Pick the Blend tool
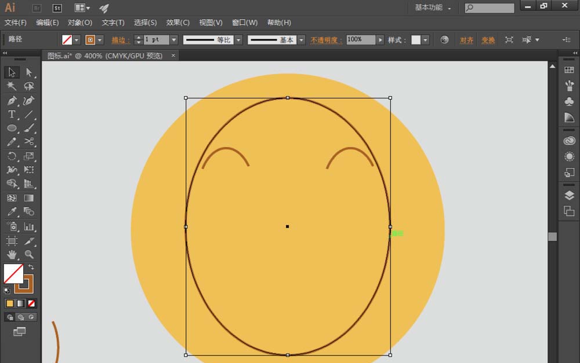580x363 pixels. (x=29, y=211)
